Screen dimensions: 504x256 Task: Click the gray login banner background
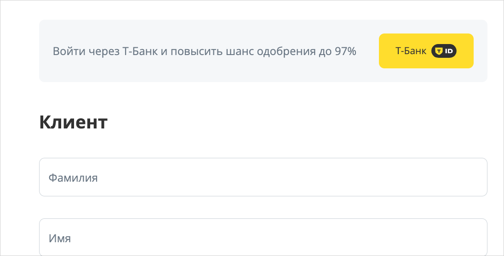coord(207,72)
